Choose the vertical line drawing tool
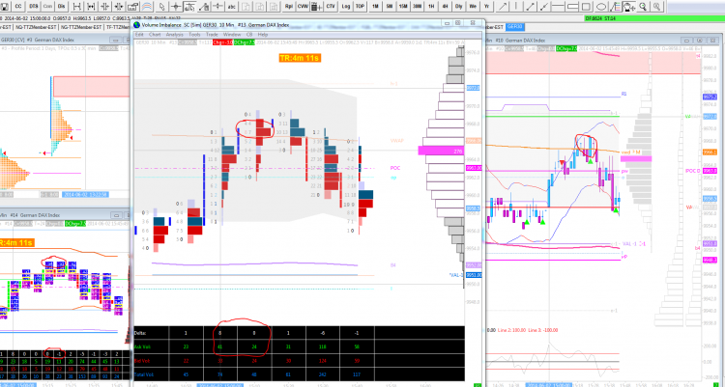This screenshot has width=725, height=387. point(516,7)
